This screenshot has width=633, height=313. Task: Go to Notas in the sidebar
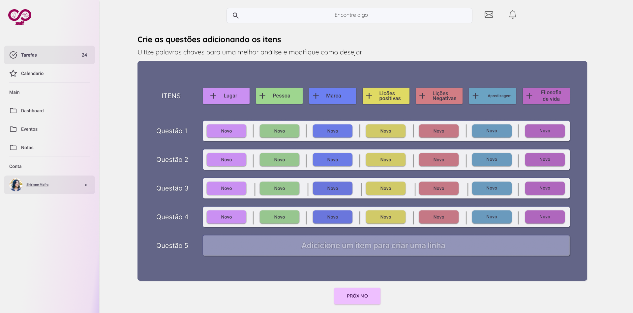click(x=49, y=148)
